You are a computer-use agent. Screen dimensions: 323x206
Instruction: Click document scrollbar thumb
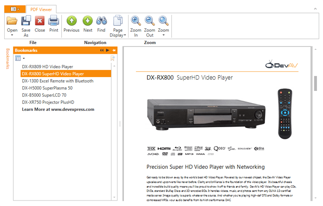pos(316,84)
